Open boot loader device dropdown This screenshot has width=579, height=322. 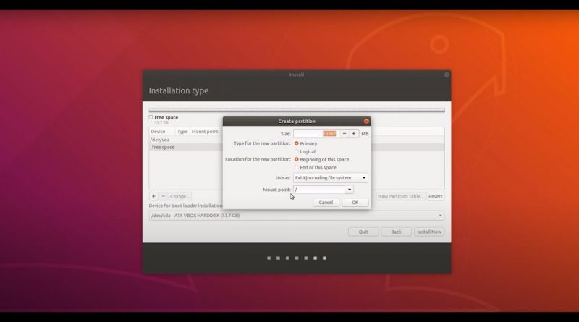click(x=297, y=216)
